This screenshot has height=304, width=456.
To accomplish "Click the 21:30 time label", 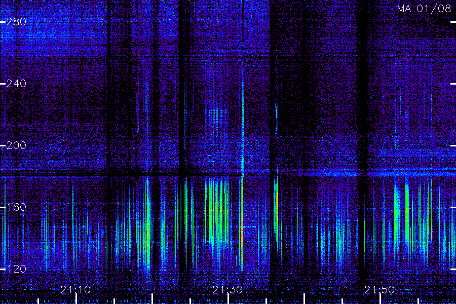I will pyautogui.click(x=227, y=290).
